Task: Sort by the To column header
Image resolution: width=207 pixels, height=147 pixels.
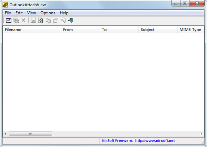Action: click(x=119, y=30)
